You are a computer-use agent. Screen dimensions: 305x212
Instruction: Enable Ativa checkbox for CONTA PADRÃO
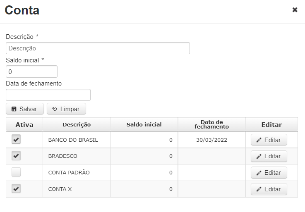click(x=16, y=172)
